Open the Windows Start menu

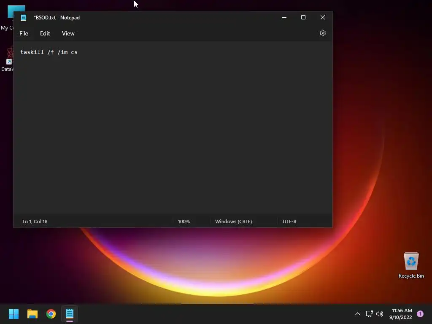[14, 314]
